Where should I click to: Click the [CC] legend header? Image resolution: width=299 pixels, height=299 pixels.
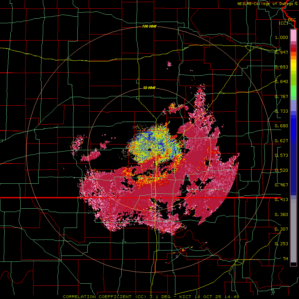point(283,23)
